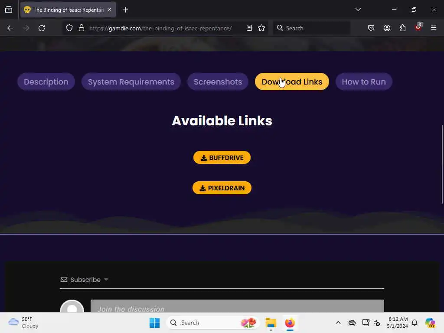Click the taskbar Search box
Viewport: 444px width, 333px height.
point(213,323)
